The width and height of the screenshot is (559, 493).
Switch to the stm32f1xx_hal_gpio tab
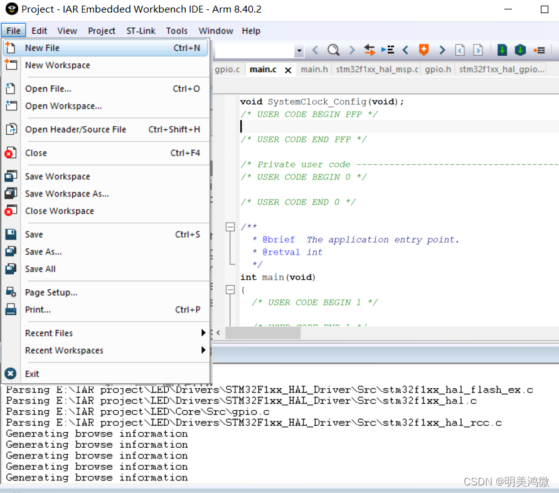click(502, 69)
